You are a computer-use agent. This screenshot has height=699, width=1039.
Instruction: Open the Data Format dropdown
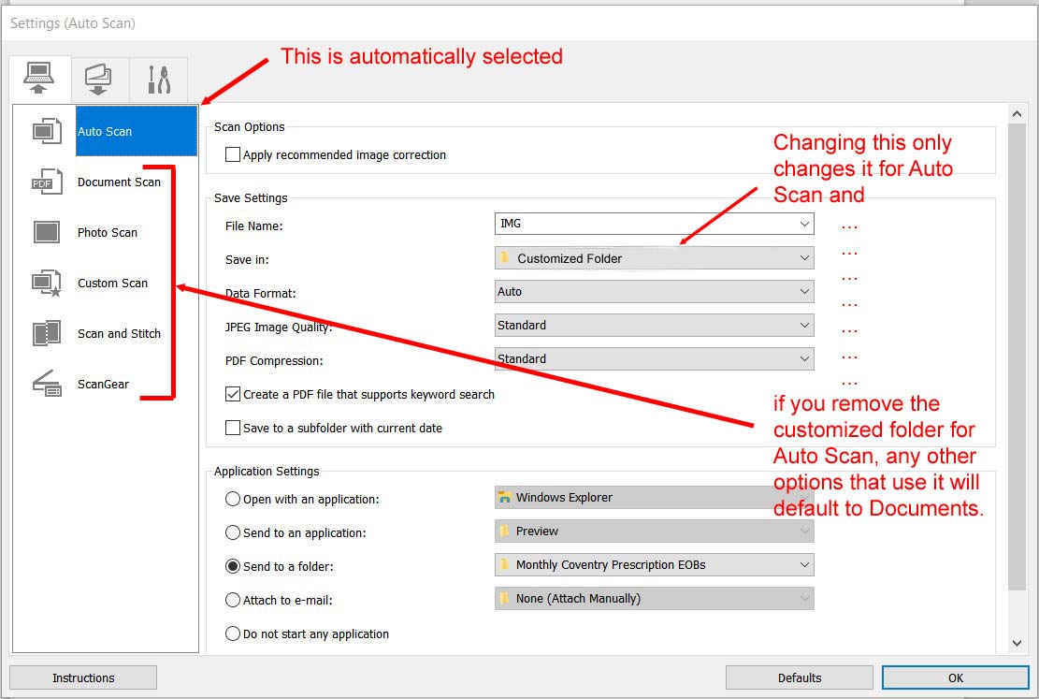pyautogui.click(x=654, y=292)
